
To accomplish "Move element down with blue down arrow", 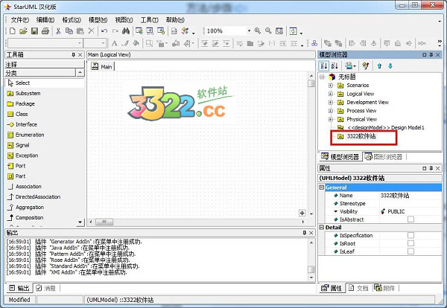I will coord(390,66).
